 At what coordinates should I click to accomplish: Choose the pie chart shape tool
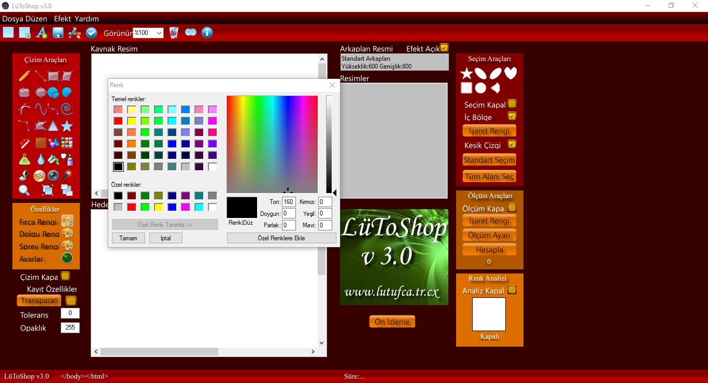(53, 93)
